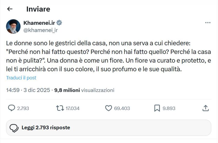Bookmark the post using the bookmark icon
This screenshot has height=143, width=218.
(157, 108)
